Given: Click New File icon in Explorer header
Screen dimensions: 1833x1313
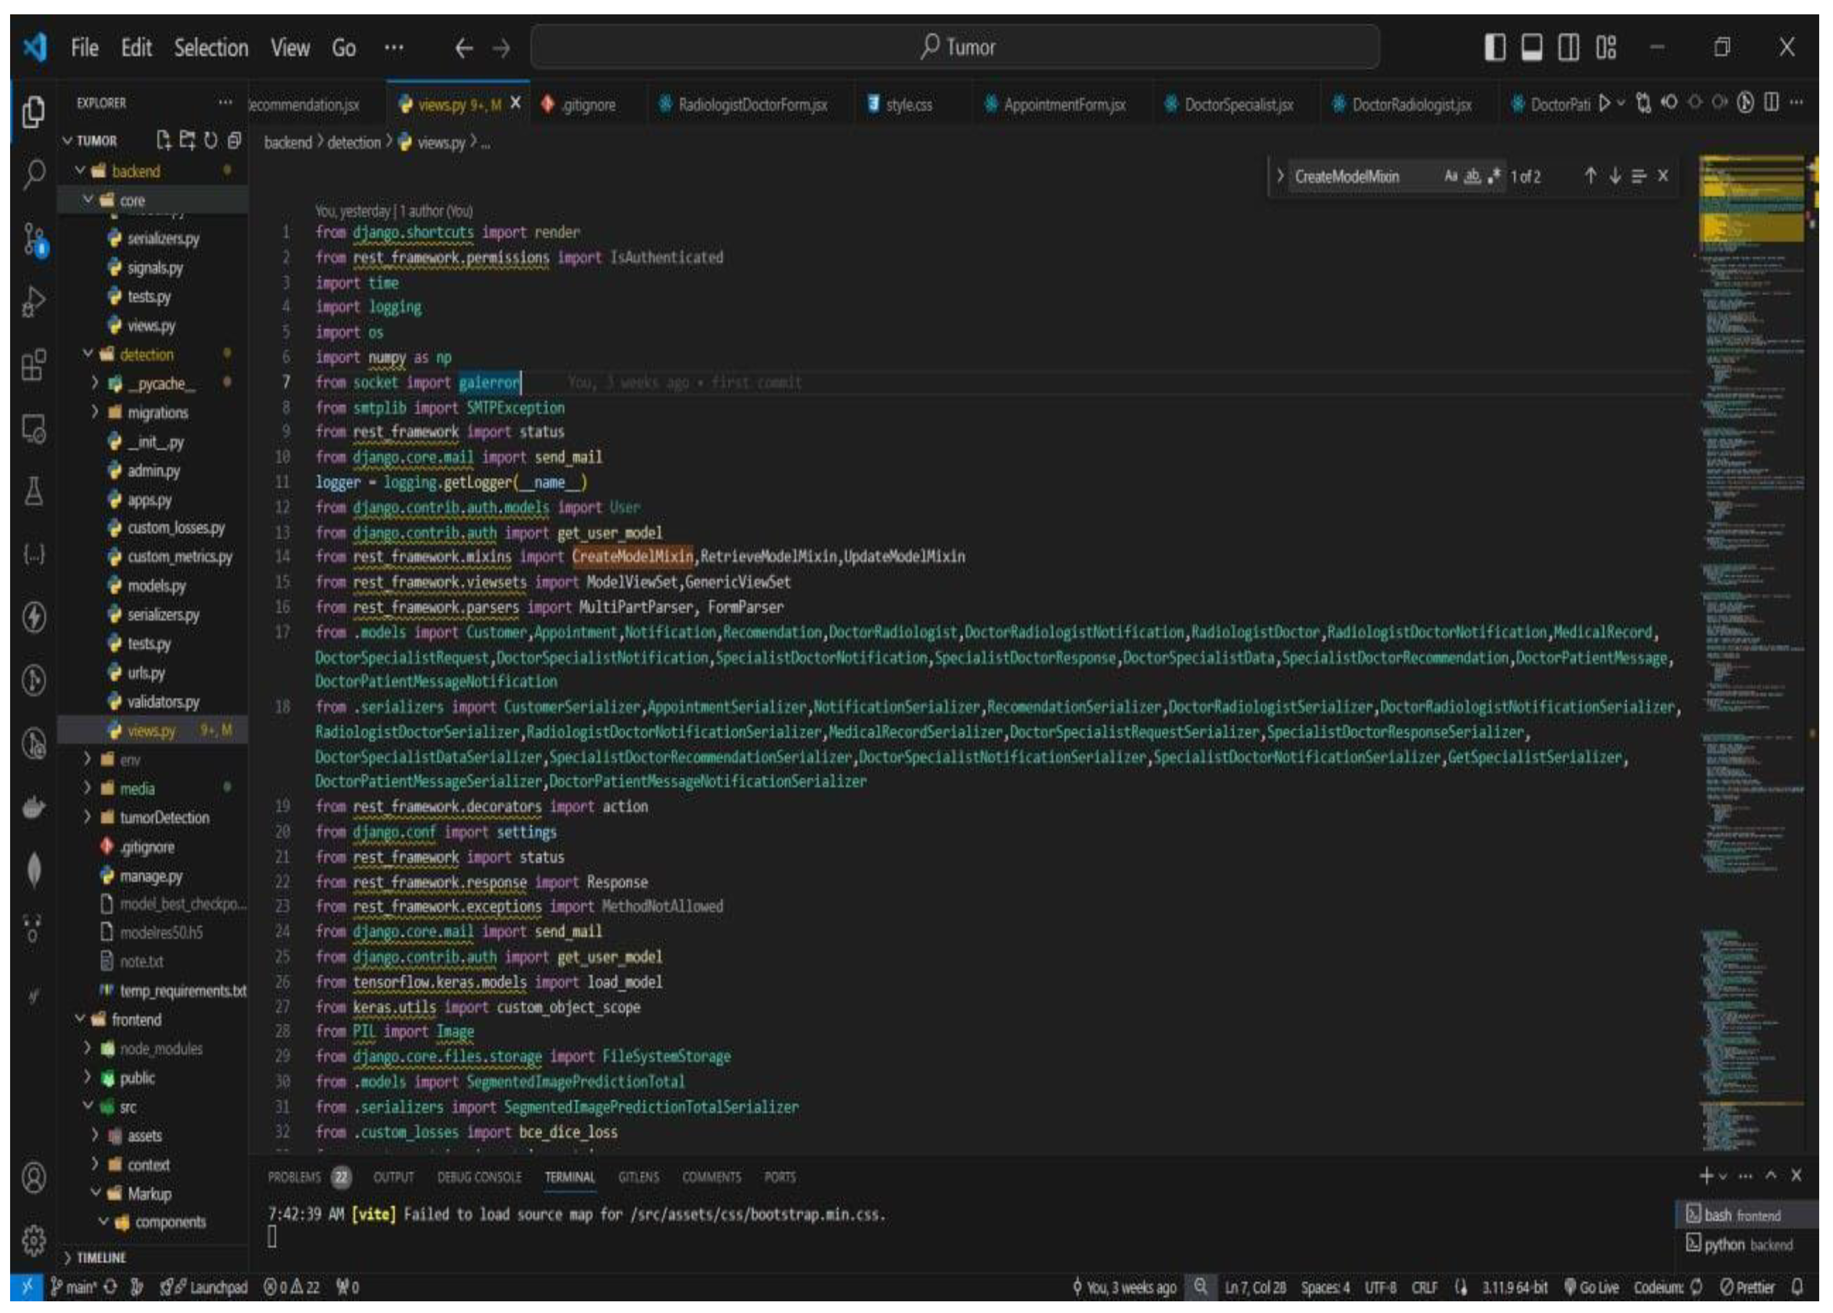Looking at the screenshot, I should pos(164,140).
